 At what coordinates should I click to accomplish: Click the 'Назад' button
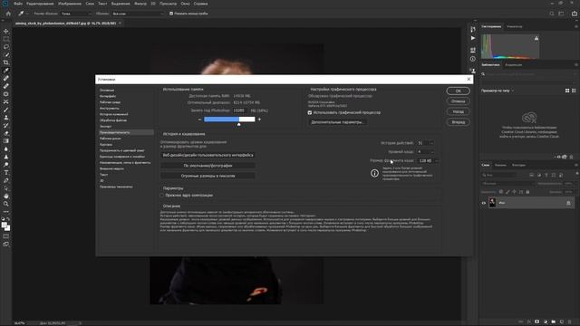pyautogui.click(x=458, y=111)
